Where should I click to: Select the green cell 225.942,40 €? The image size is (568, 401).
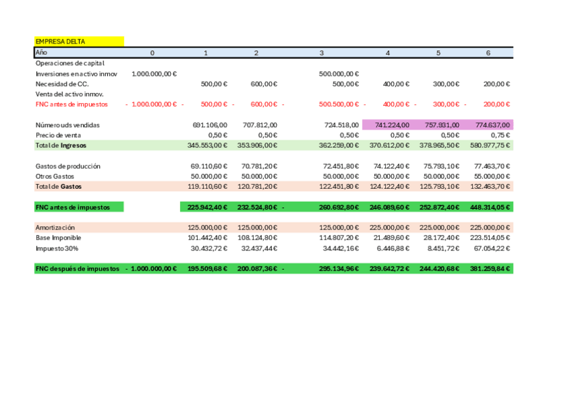pos(207,208)
